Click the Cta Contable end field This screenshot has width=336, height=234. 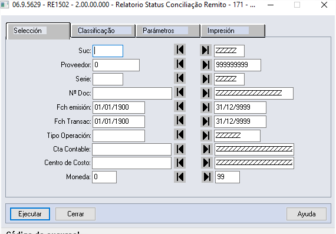(254, 149)
